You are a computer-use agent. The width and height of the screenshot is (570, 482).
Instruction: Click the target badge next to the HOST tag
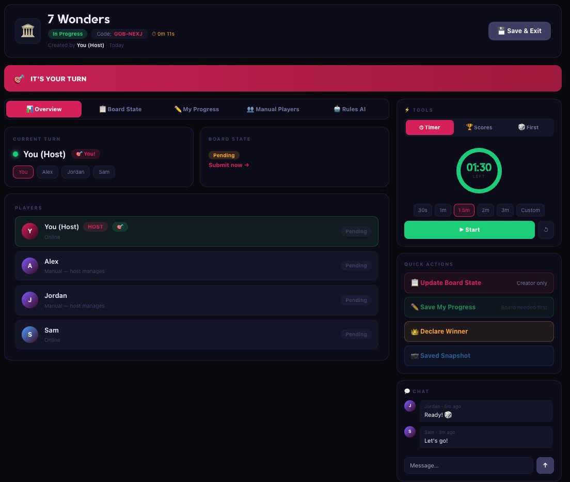120,227
